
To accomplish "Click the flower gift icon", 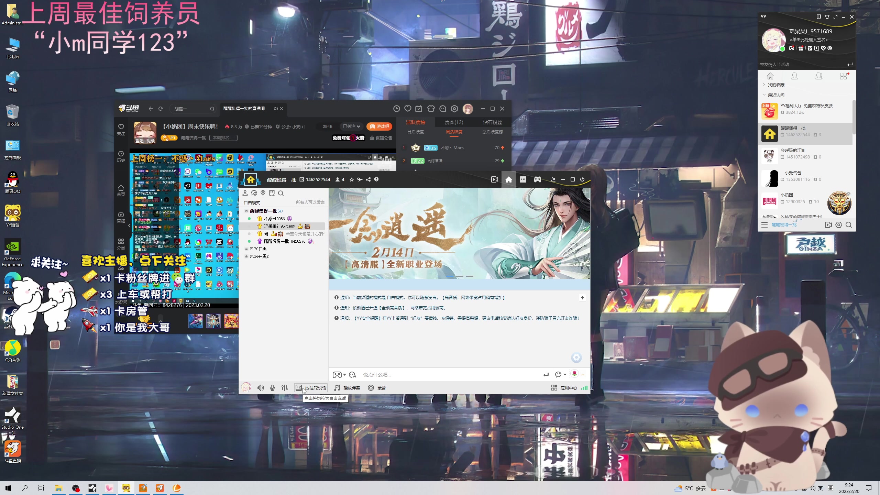I will coord(574,374).
